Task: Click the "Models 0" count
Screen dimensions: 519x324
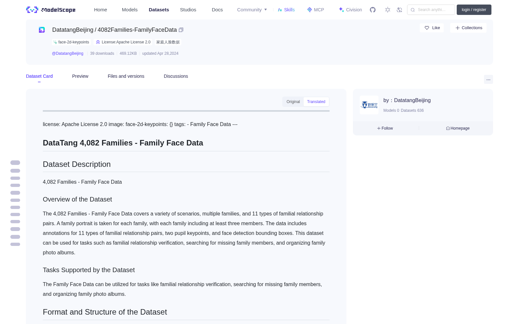Action: 391,110
